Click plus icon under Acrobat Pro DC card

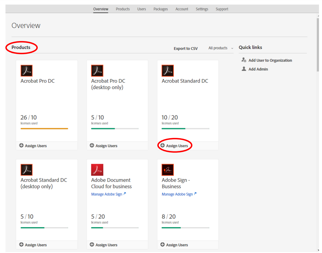point(21,146)
